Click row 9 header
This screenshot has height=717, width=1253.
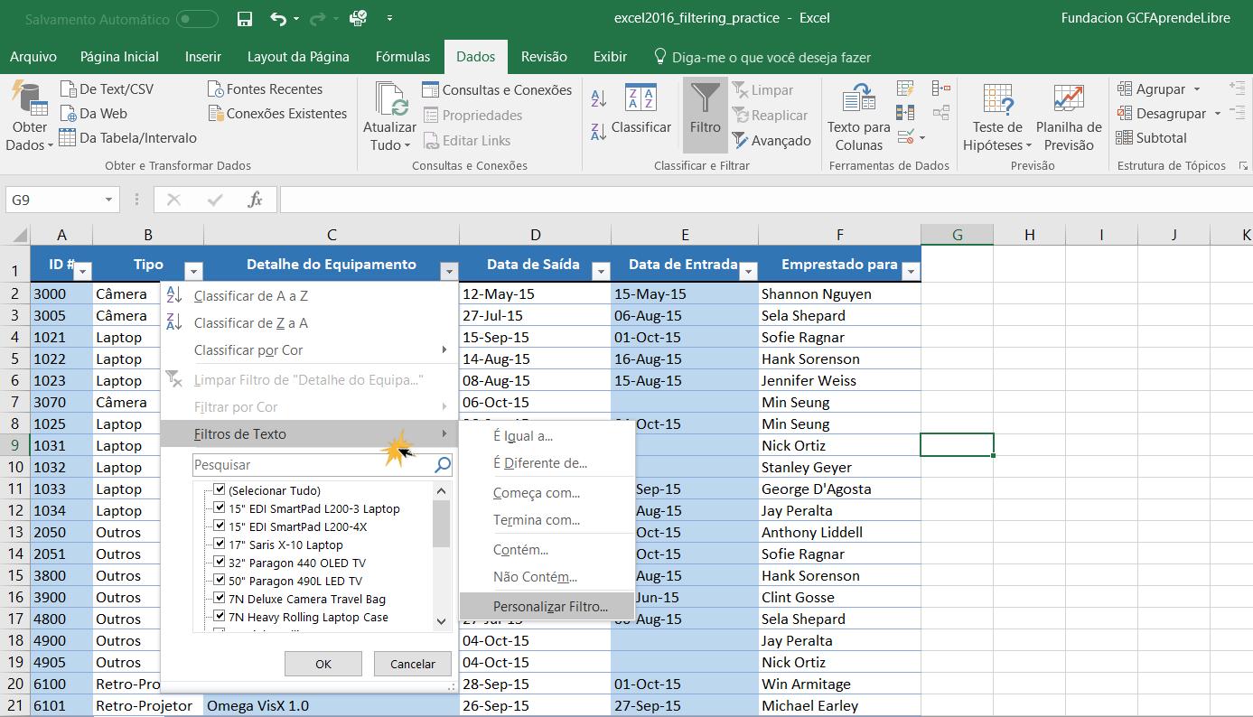15,445
